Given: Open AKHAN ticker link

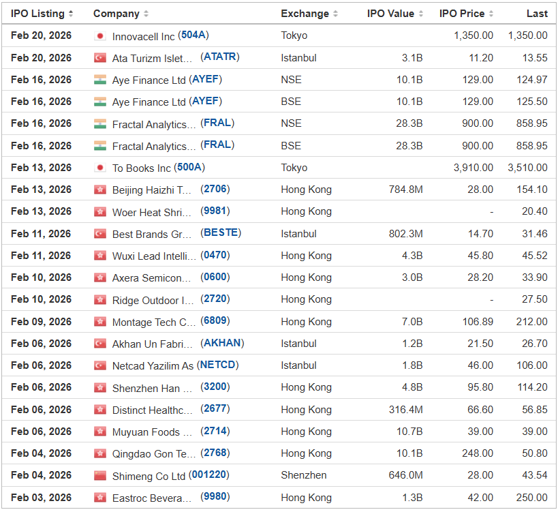Looking at the screenshot, I should pyautogui.click(x=222, y=343).
